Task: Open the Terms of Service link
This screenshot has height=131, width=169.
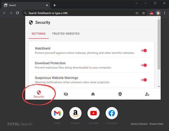Action: (x=139, y=124)
